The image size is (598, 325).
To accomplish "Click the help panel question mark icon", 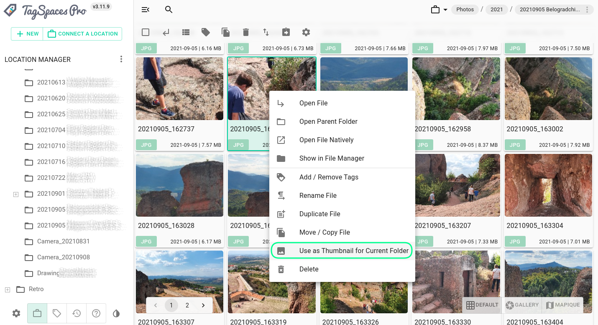I will [x=96, y=313].
